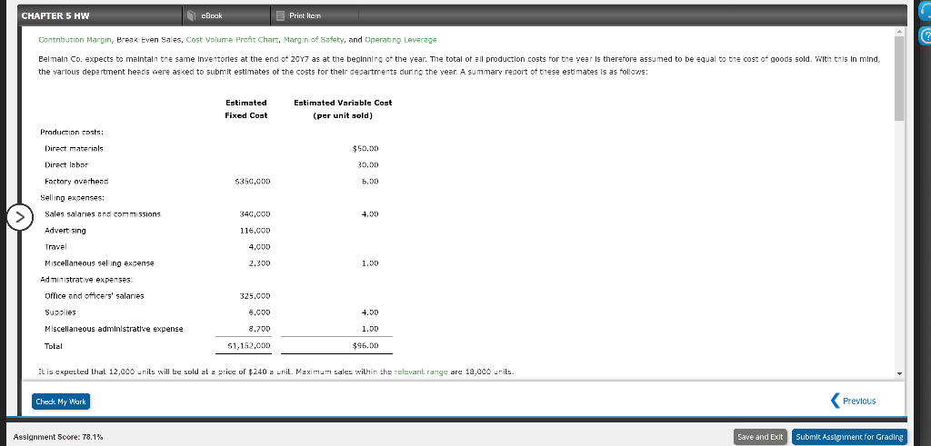Image resolution: width=931 pixels, height=446 pixels.
Task: Click the Administrative expenses heading
Action: click(x=86, y=280)
